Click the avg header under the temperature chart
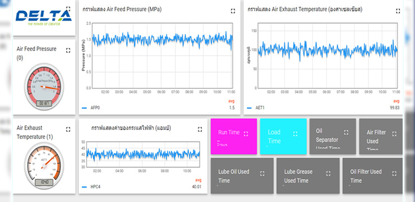415x202 pixels. (x=396, y=101)
